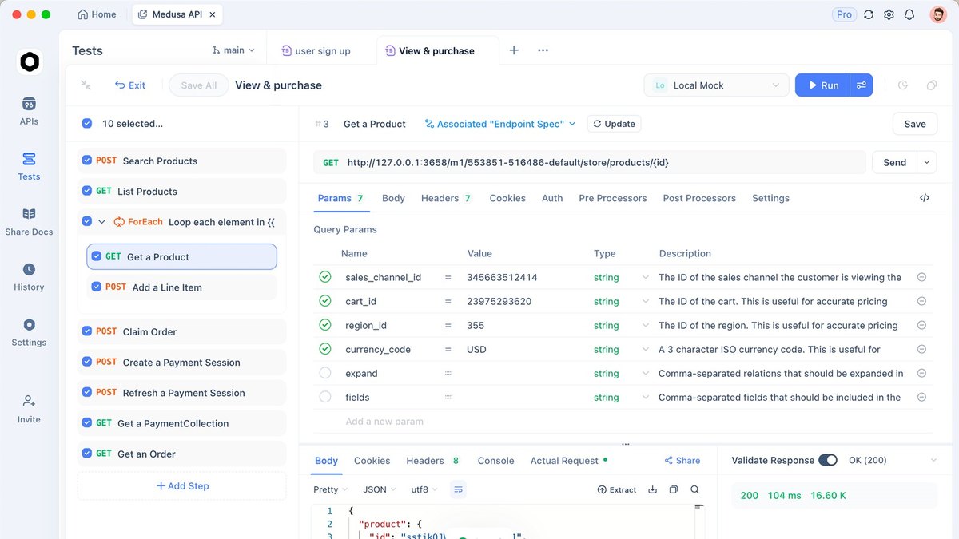Image resolution: width=959 pixels, height=539 pixels.
Task: Copy the response body
Action: [674, 489]
